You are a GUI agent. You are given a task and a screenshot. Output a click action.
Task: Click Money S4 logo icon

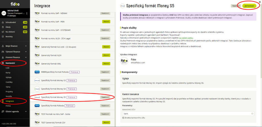pos(37,89)
